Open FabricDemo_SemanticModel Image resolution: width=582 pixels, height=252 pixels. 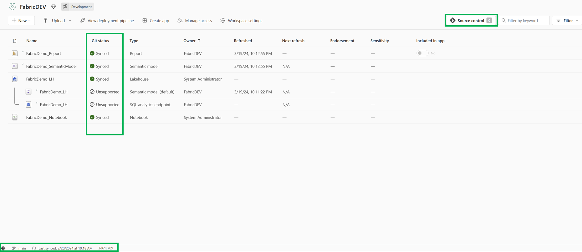(51, 66)
